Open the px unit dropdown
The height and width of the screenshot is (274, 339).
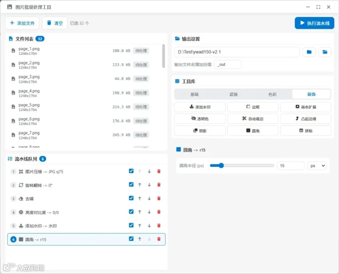click(317, 166)
